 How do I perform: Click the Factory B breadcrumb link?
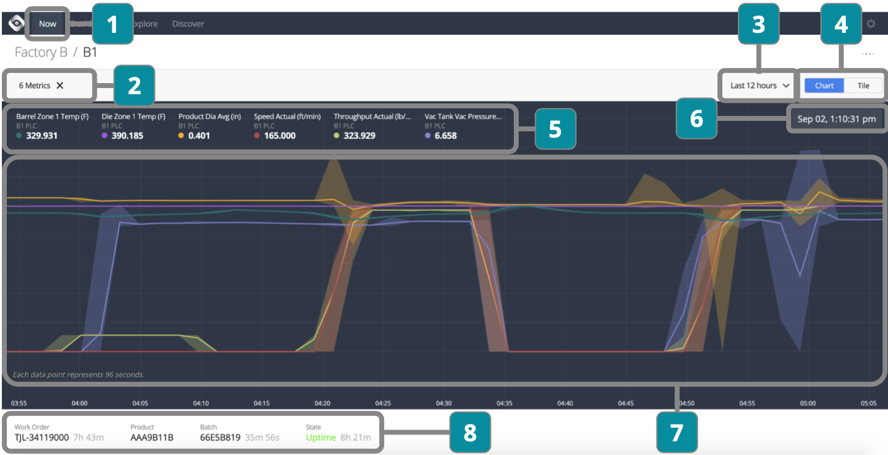point(41,52)
